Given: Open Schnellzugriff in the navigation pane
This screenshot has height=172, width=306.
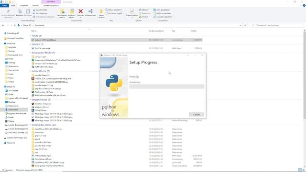Looking at the screenshot, I should (x=13, y=33).
